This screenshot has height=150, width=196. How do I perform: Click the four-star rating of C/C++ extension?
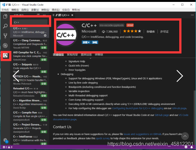pos(132,31)
